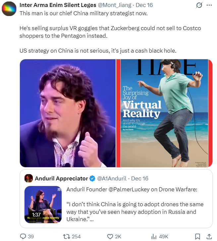Bookmark this tweet
This screenshot has width=217, height=241.
(x=197, y=236)
